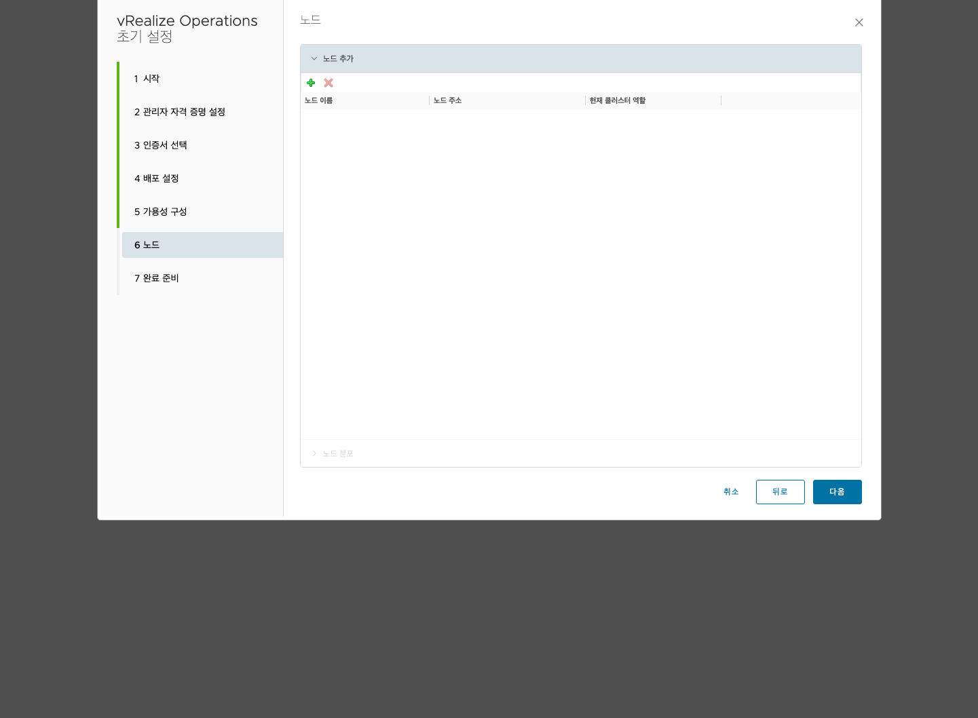Image resolution: width=978 pixels, height=718 pixels.
Task: Add a new node with the green plus icon
Action: [x=311, y=83]
